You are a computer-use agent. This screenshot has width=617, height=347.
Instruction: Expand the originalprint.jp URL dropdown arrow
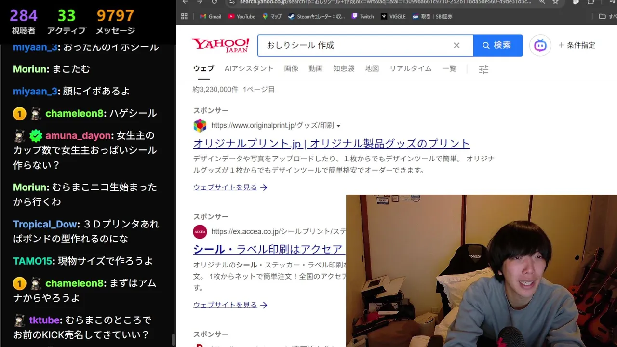tap(338, 126)
